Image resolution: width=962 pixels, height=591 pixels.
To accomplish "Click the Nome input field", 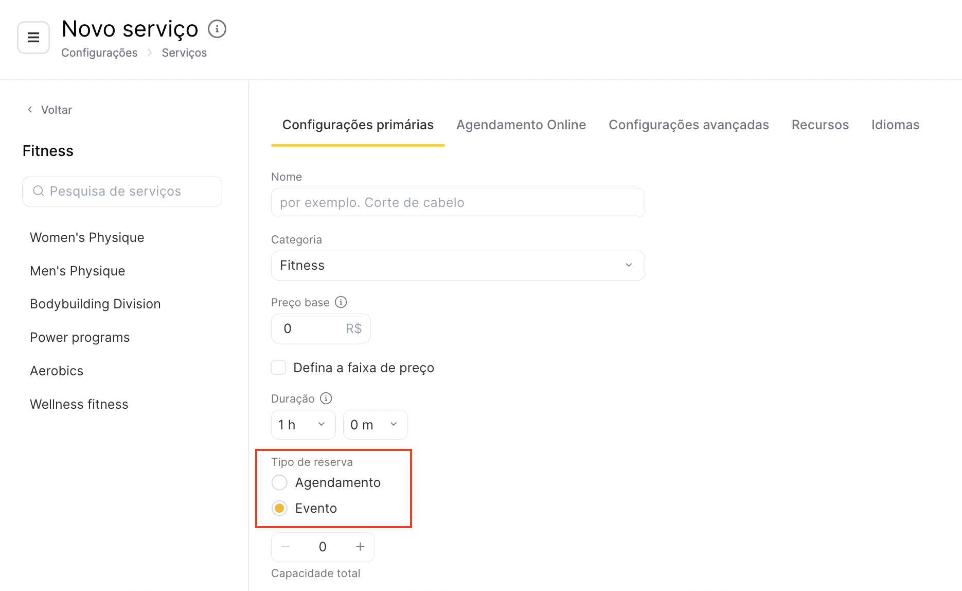I will click(458, 203).
